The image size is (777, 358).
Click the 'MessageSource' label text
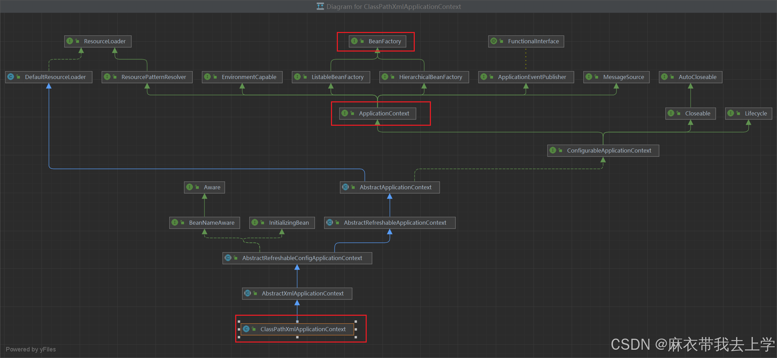(x=624, y=77)
